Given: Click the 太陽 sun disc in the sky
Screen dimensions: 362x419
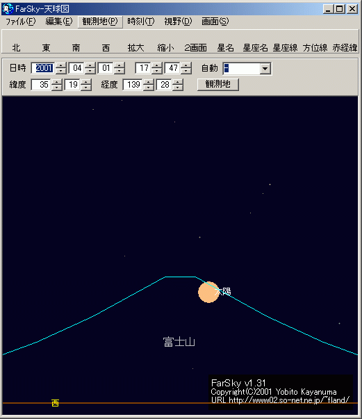Looking at the screenshot, I should click(x=208, y=292).
